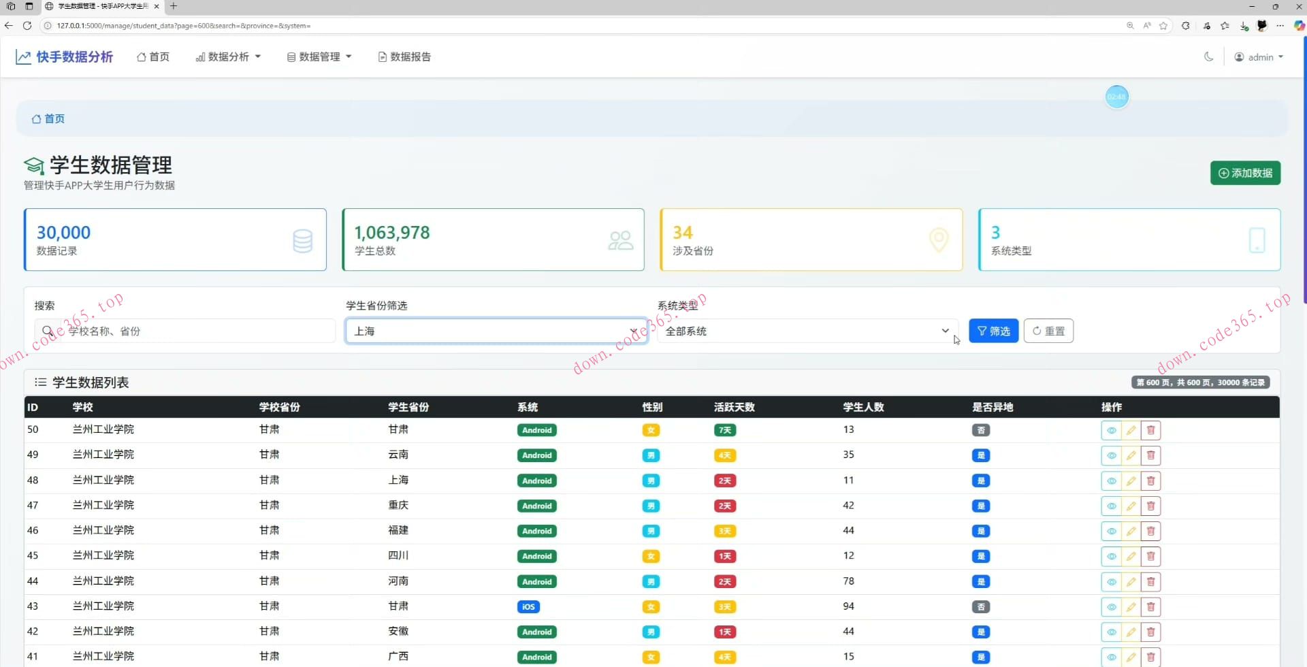Bookmark this page with star icon

(1163, 26)
